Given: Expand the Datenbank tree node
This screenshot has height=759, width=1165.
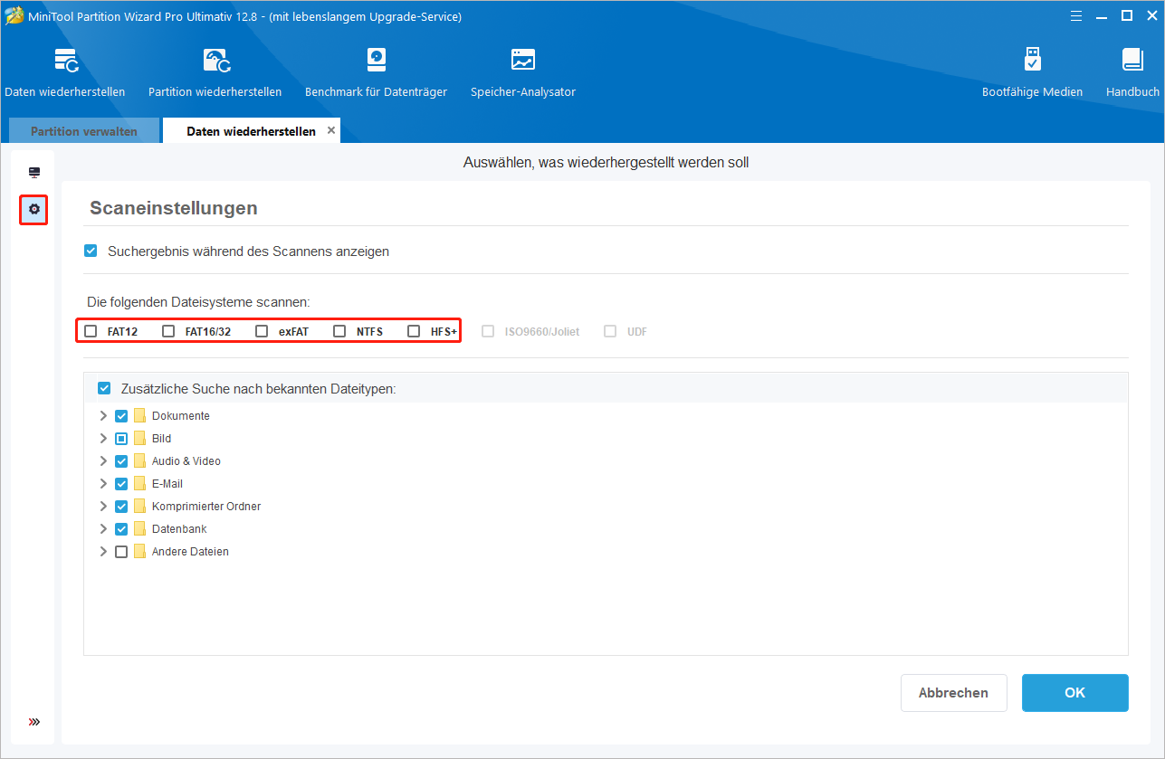Looking at the screenshot, I should 102,529.
